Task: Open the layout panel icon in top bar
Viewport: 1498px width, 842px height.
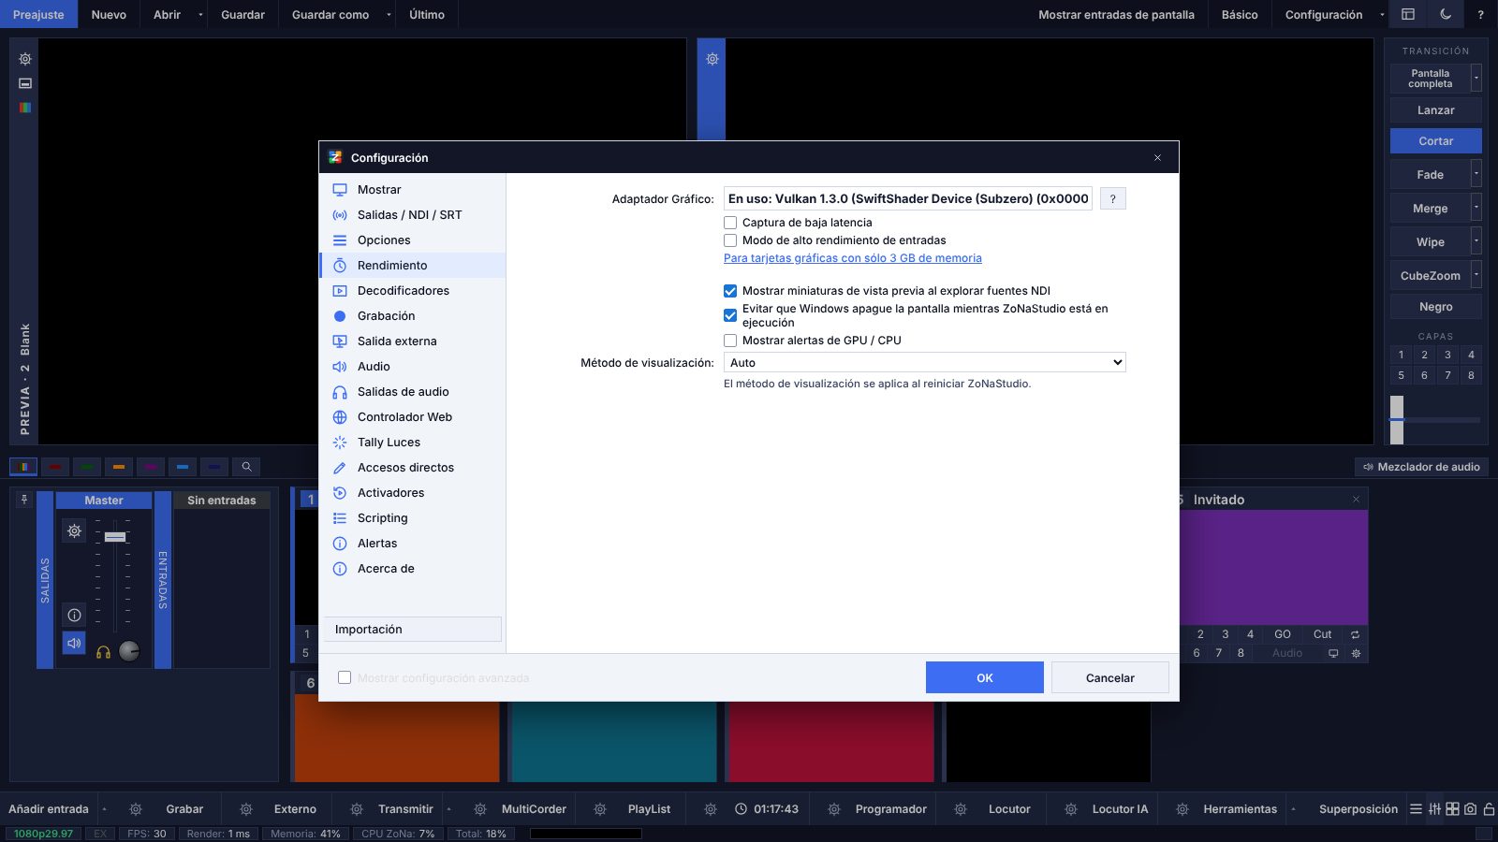Action: [x=1408, y=14]
